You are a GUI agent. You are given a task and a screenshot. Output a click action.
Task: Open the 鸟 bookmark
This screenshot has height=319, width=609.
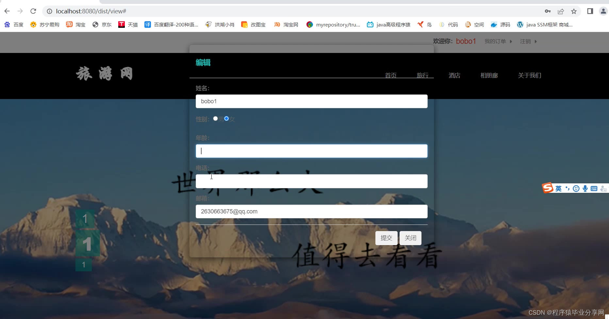coord(424,25)
